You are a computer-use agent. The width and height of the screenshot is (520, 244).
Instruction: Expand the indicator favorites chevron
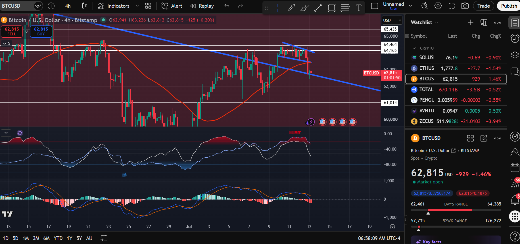[x=137, y=6]
